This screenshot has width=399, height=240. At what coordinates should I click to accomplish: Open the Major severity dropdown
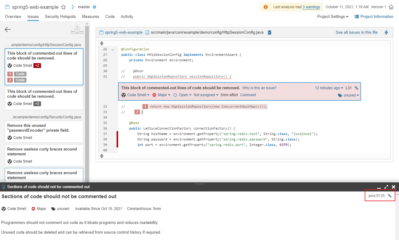[x=164, y=95]
